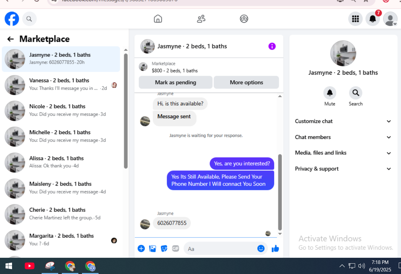Open more actions plus icon in composer
The height and width of the screenshot is (274, 401).
coord(141,249)
